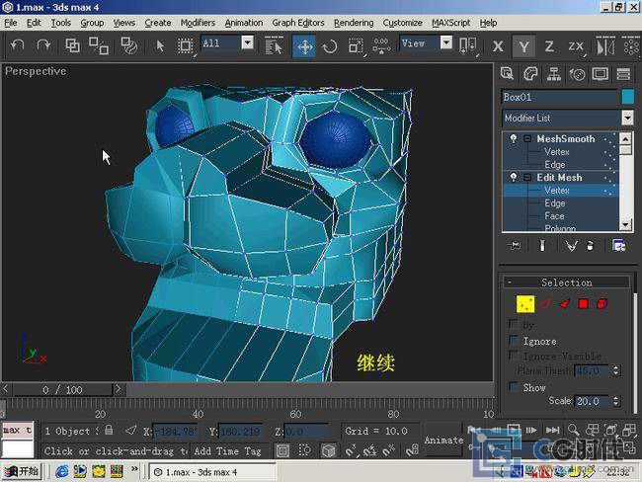Open Configure Modifier Sets icon
Viewport: 642px width, 482px height.
pos(618,245)
